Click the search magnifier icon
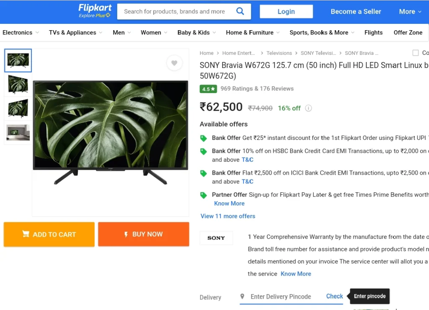429x310 pixels. pyautogui.click(x=240, y=11)
